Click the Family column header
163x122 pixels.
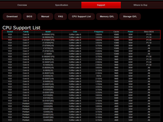click(x=26, y=32)
